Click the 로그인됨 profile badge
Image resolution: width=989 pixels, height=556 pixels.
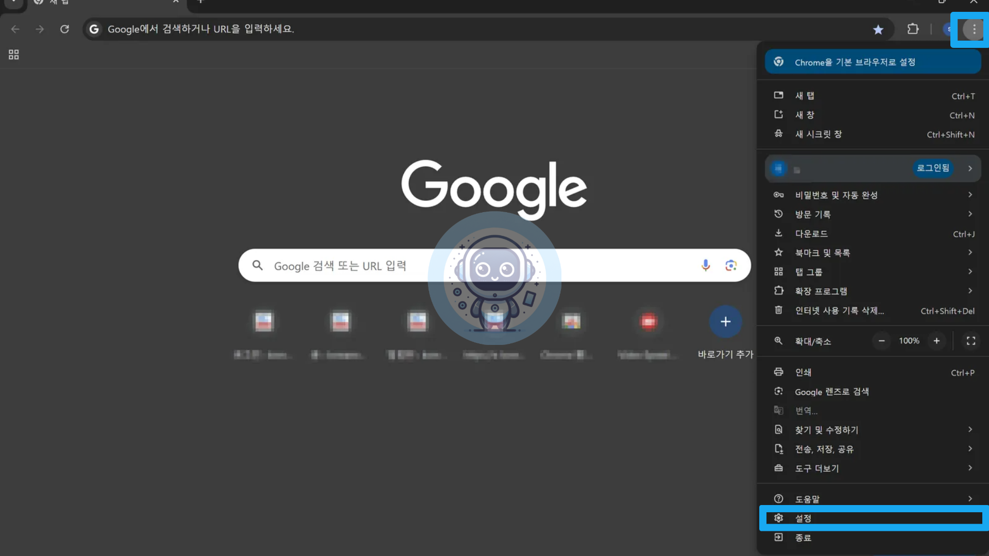(x=933, y=168)
